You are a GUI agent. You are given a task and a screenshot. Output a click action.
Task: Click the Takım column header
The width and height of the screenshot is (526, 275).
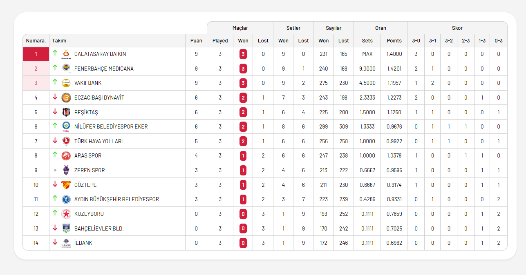tap(59, 41)
